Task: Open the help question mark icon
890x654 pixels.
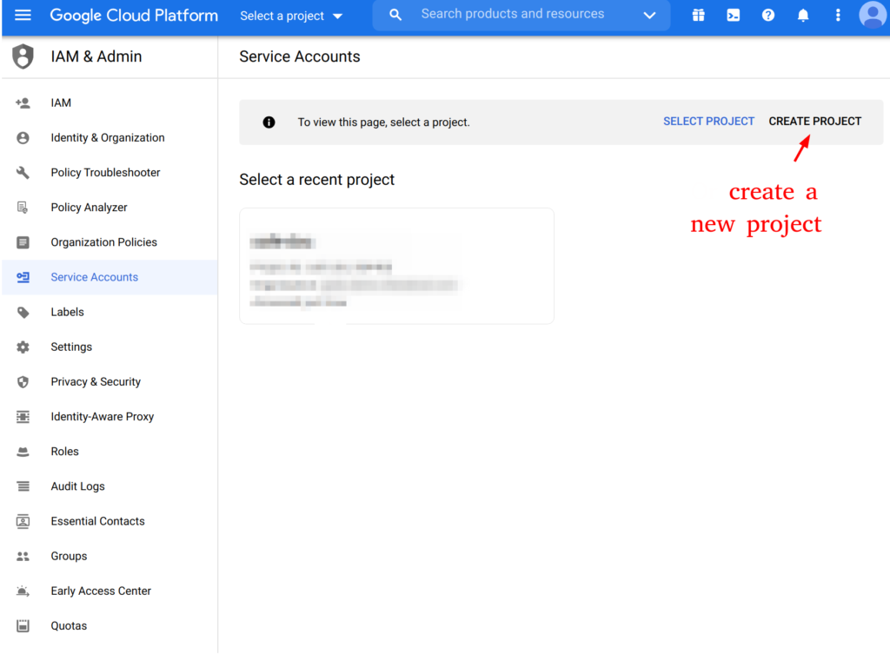Action: 768,16
